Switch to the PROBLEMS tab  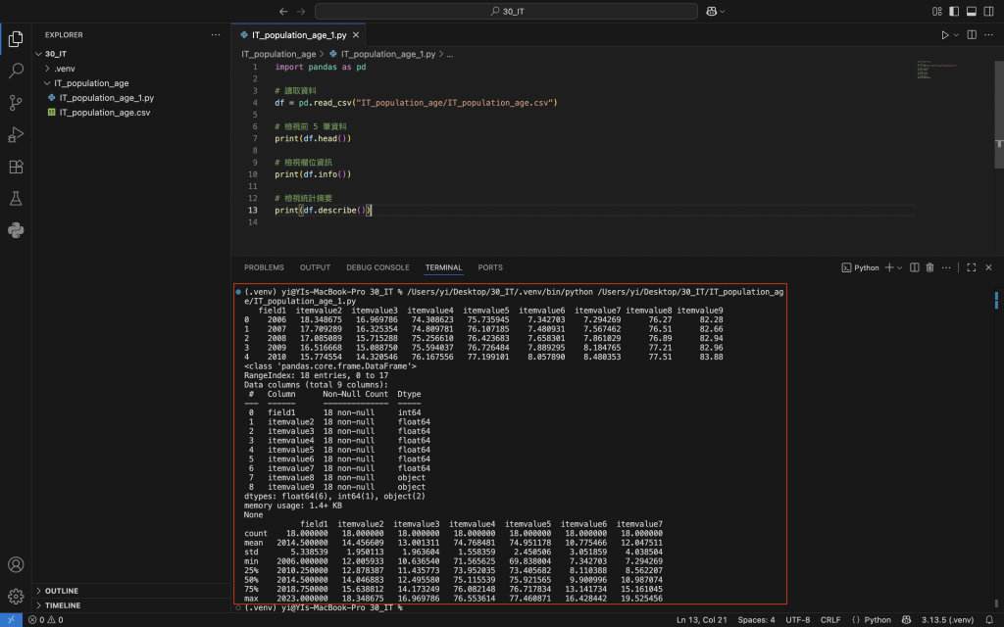point(264,267)
